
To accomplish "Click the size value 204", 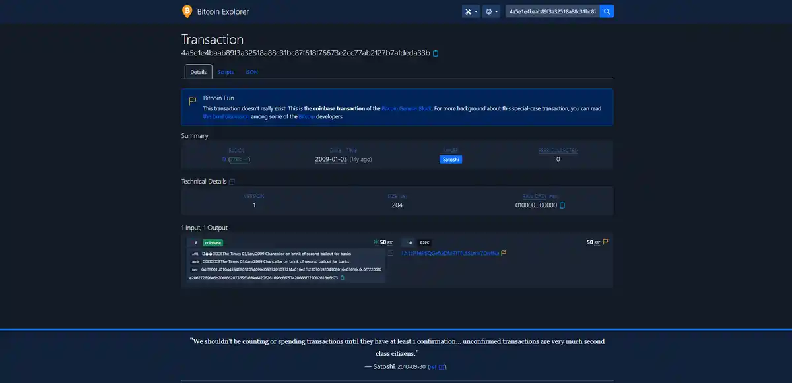I will click(397, 205).
